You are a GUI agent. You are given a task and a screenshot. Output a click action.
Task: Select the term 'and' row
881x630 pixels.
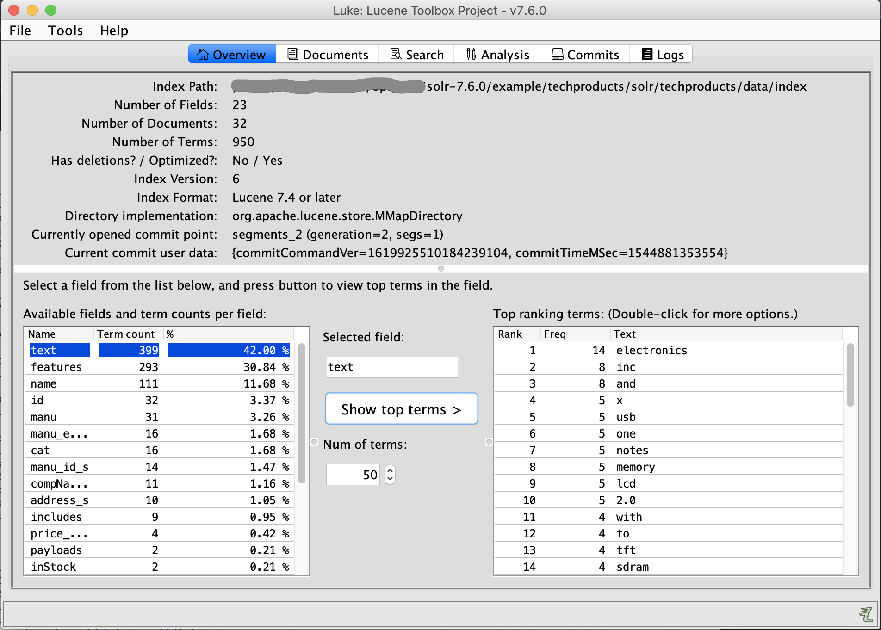click(669, 383)
